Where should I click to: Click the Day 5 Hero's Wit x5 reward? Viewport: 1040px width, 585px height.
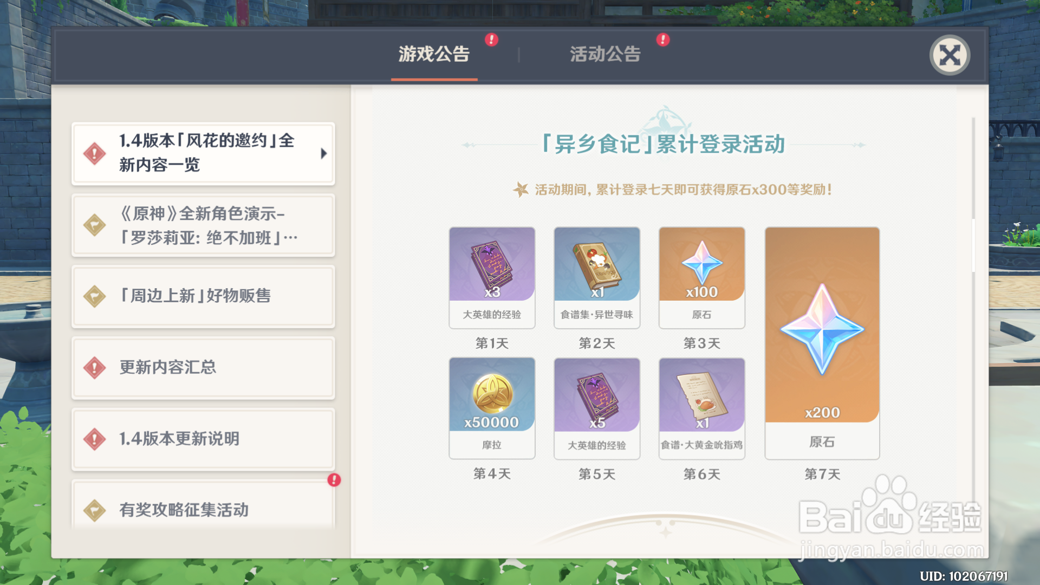(597, 408)
